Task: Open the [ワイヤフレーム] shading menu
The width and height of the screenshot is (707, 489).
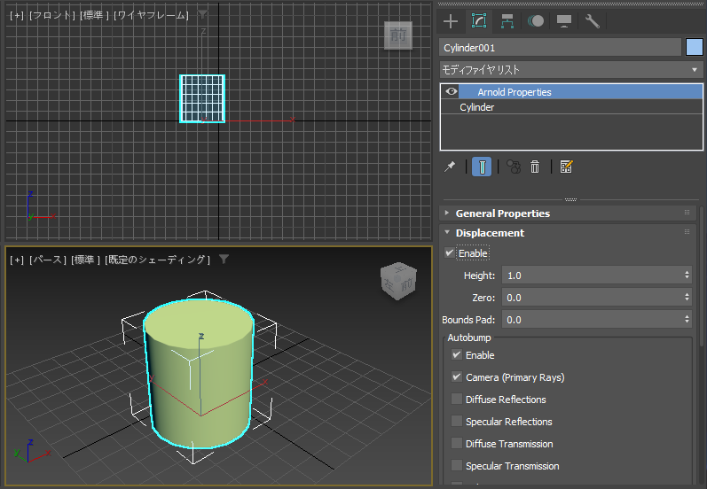Action: click(x=151, y=15)
